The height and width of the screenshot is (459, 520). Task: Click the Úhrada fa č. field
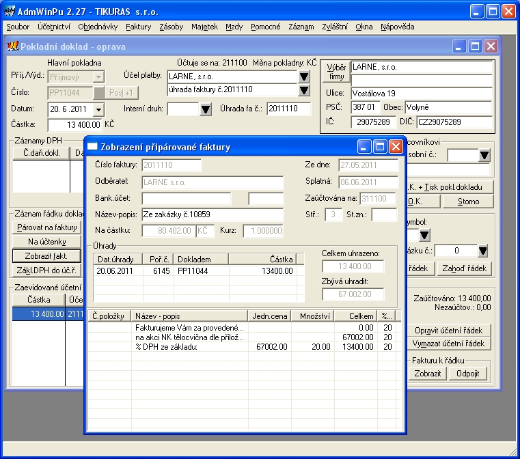[x=289, y=109]
